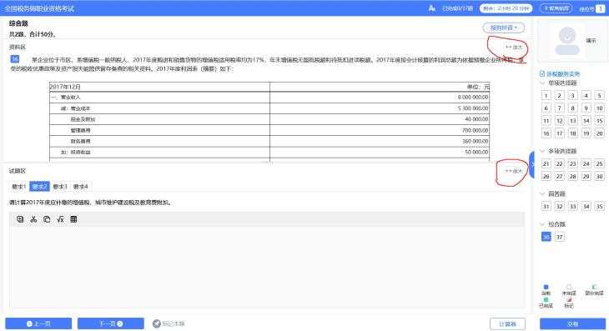The height and width of the screenshot is (331, 609).
Task: Switch to the 要求1 tab
Action: pos(18,187)
